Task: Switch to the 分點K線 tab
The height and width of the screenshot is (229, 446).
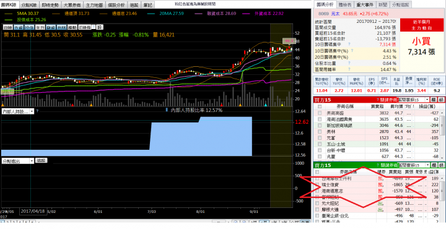Action: point(29,5)
